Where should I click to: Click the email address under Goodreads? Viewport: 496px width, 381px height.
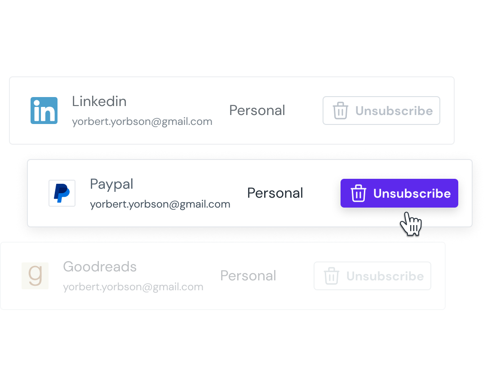133,287
